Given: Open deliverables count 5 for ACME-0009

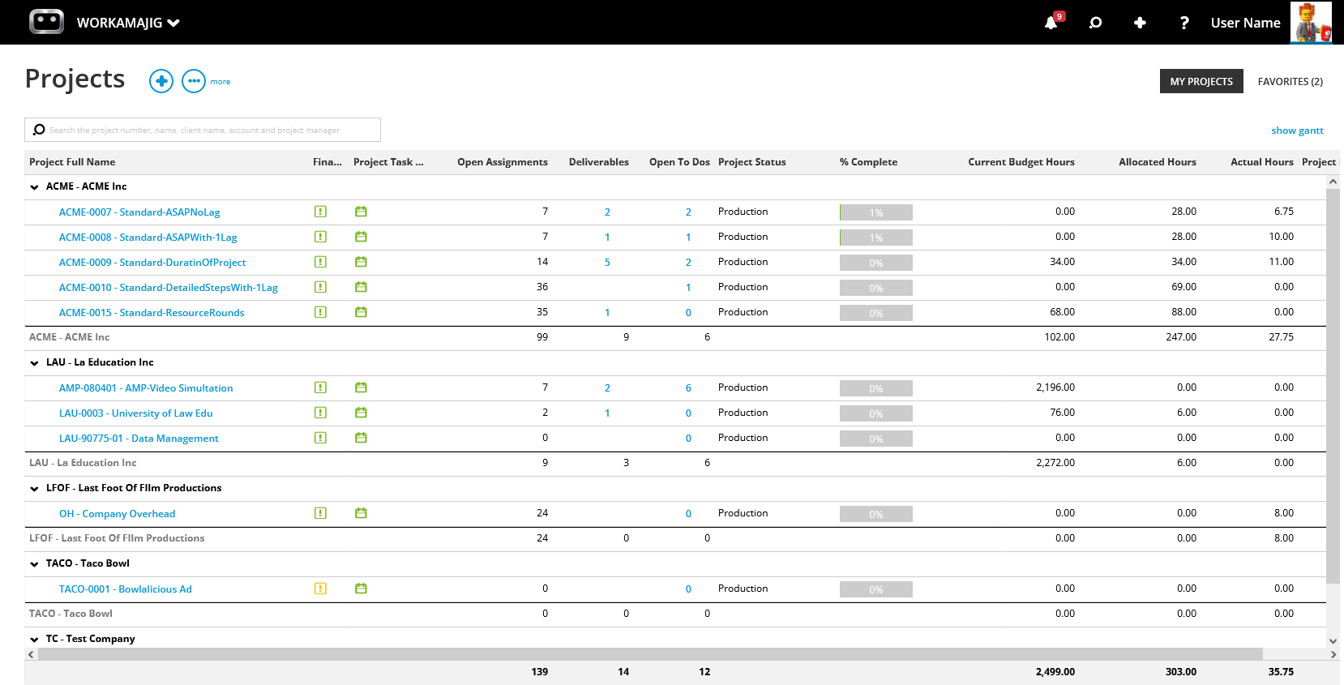Looking at the screenshot, I should pos(607,263).
